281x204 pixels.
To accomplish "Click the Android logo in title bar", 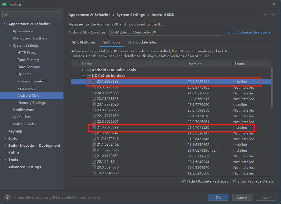I will pyautogui.click(x=4, y=4).
